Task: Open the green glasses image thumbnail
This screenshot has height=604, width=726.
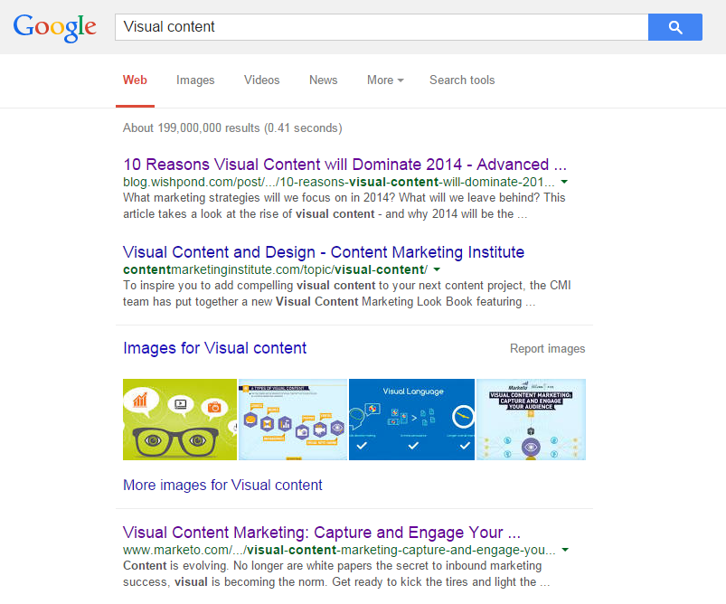Action: pyautogui.click(x=180, y=420)
